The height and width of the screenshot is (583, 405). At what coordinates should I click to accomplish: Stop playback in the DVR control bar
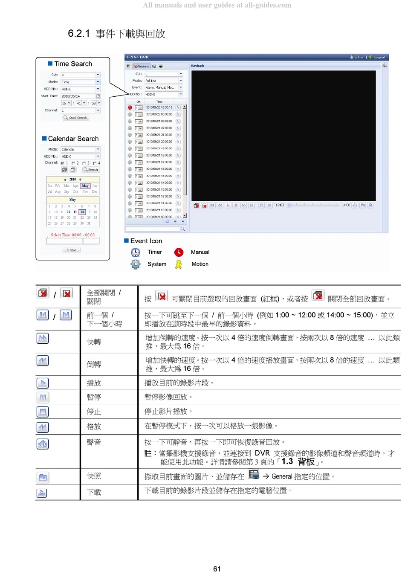pyautogui.click(x=261, y=205)
